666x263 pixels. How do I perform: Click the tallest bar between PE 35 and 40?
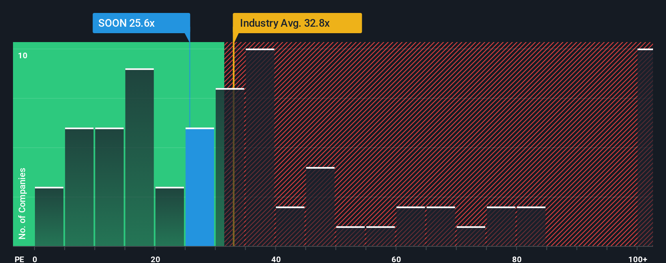coord(260,147)
